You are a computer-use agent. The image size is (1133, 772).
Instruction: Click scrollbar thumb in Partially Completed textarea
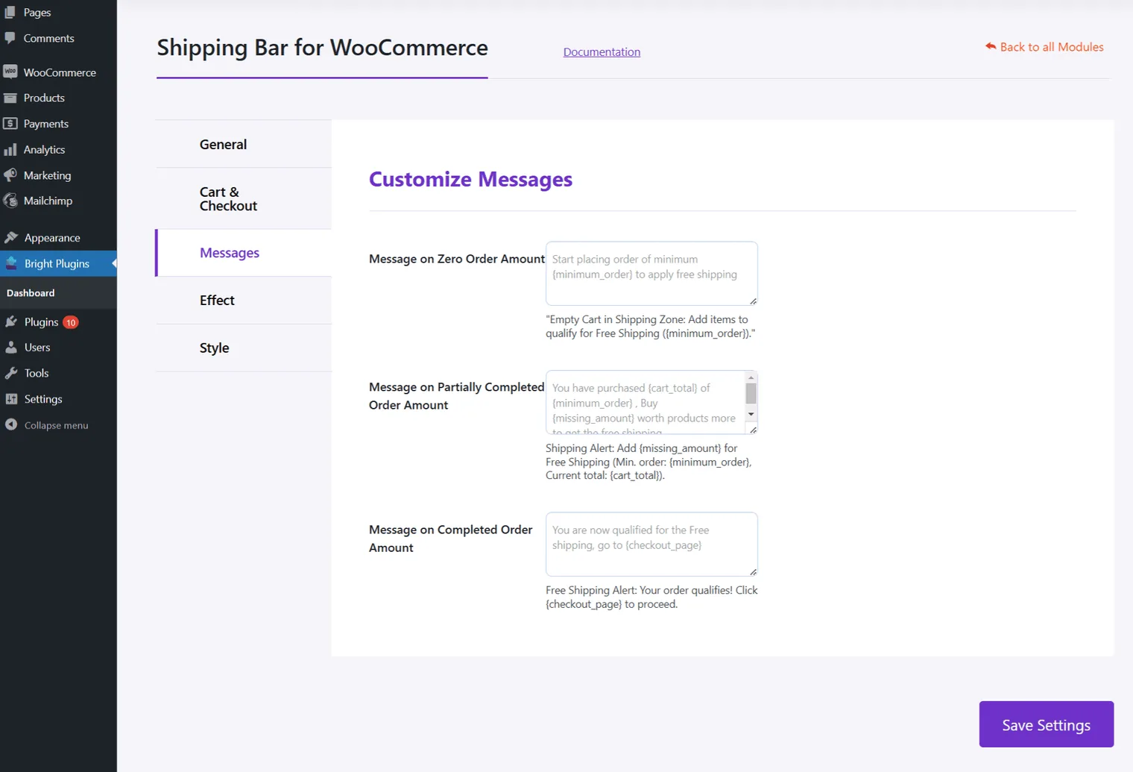tap(751, 394)
